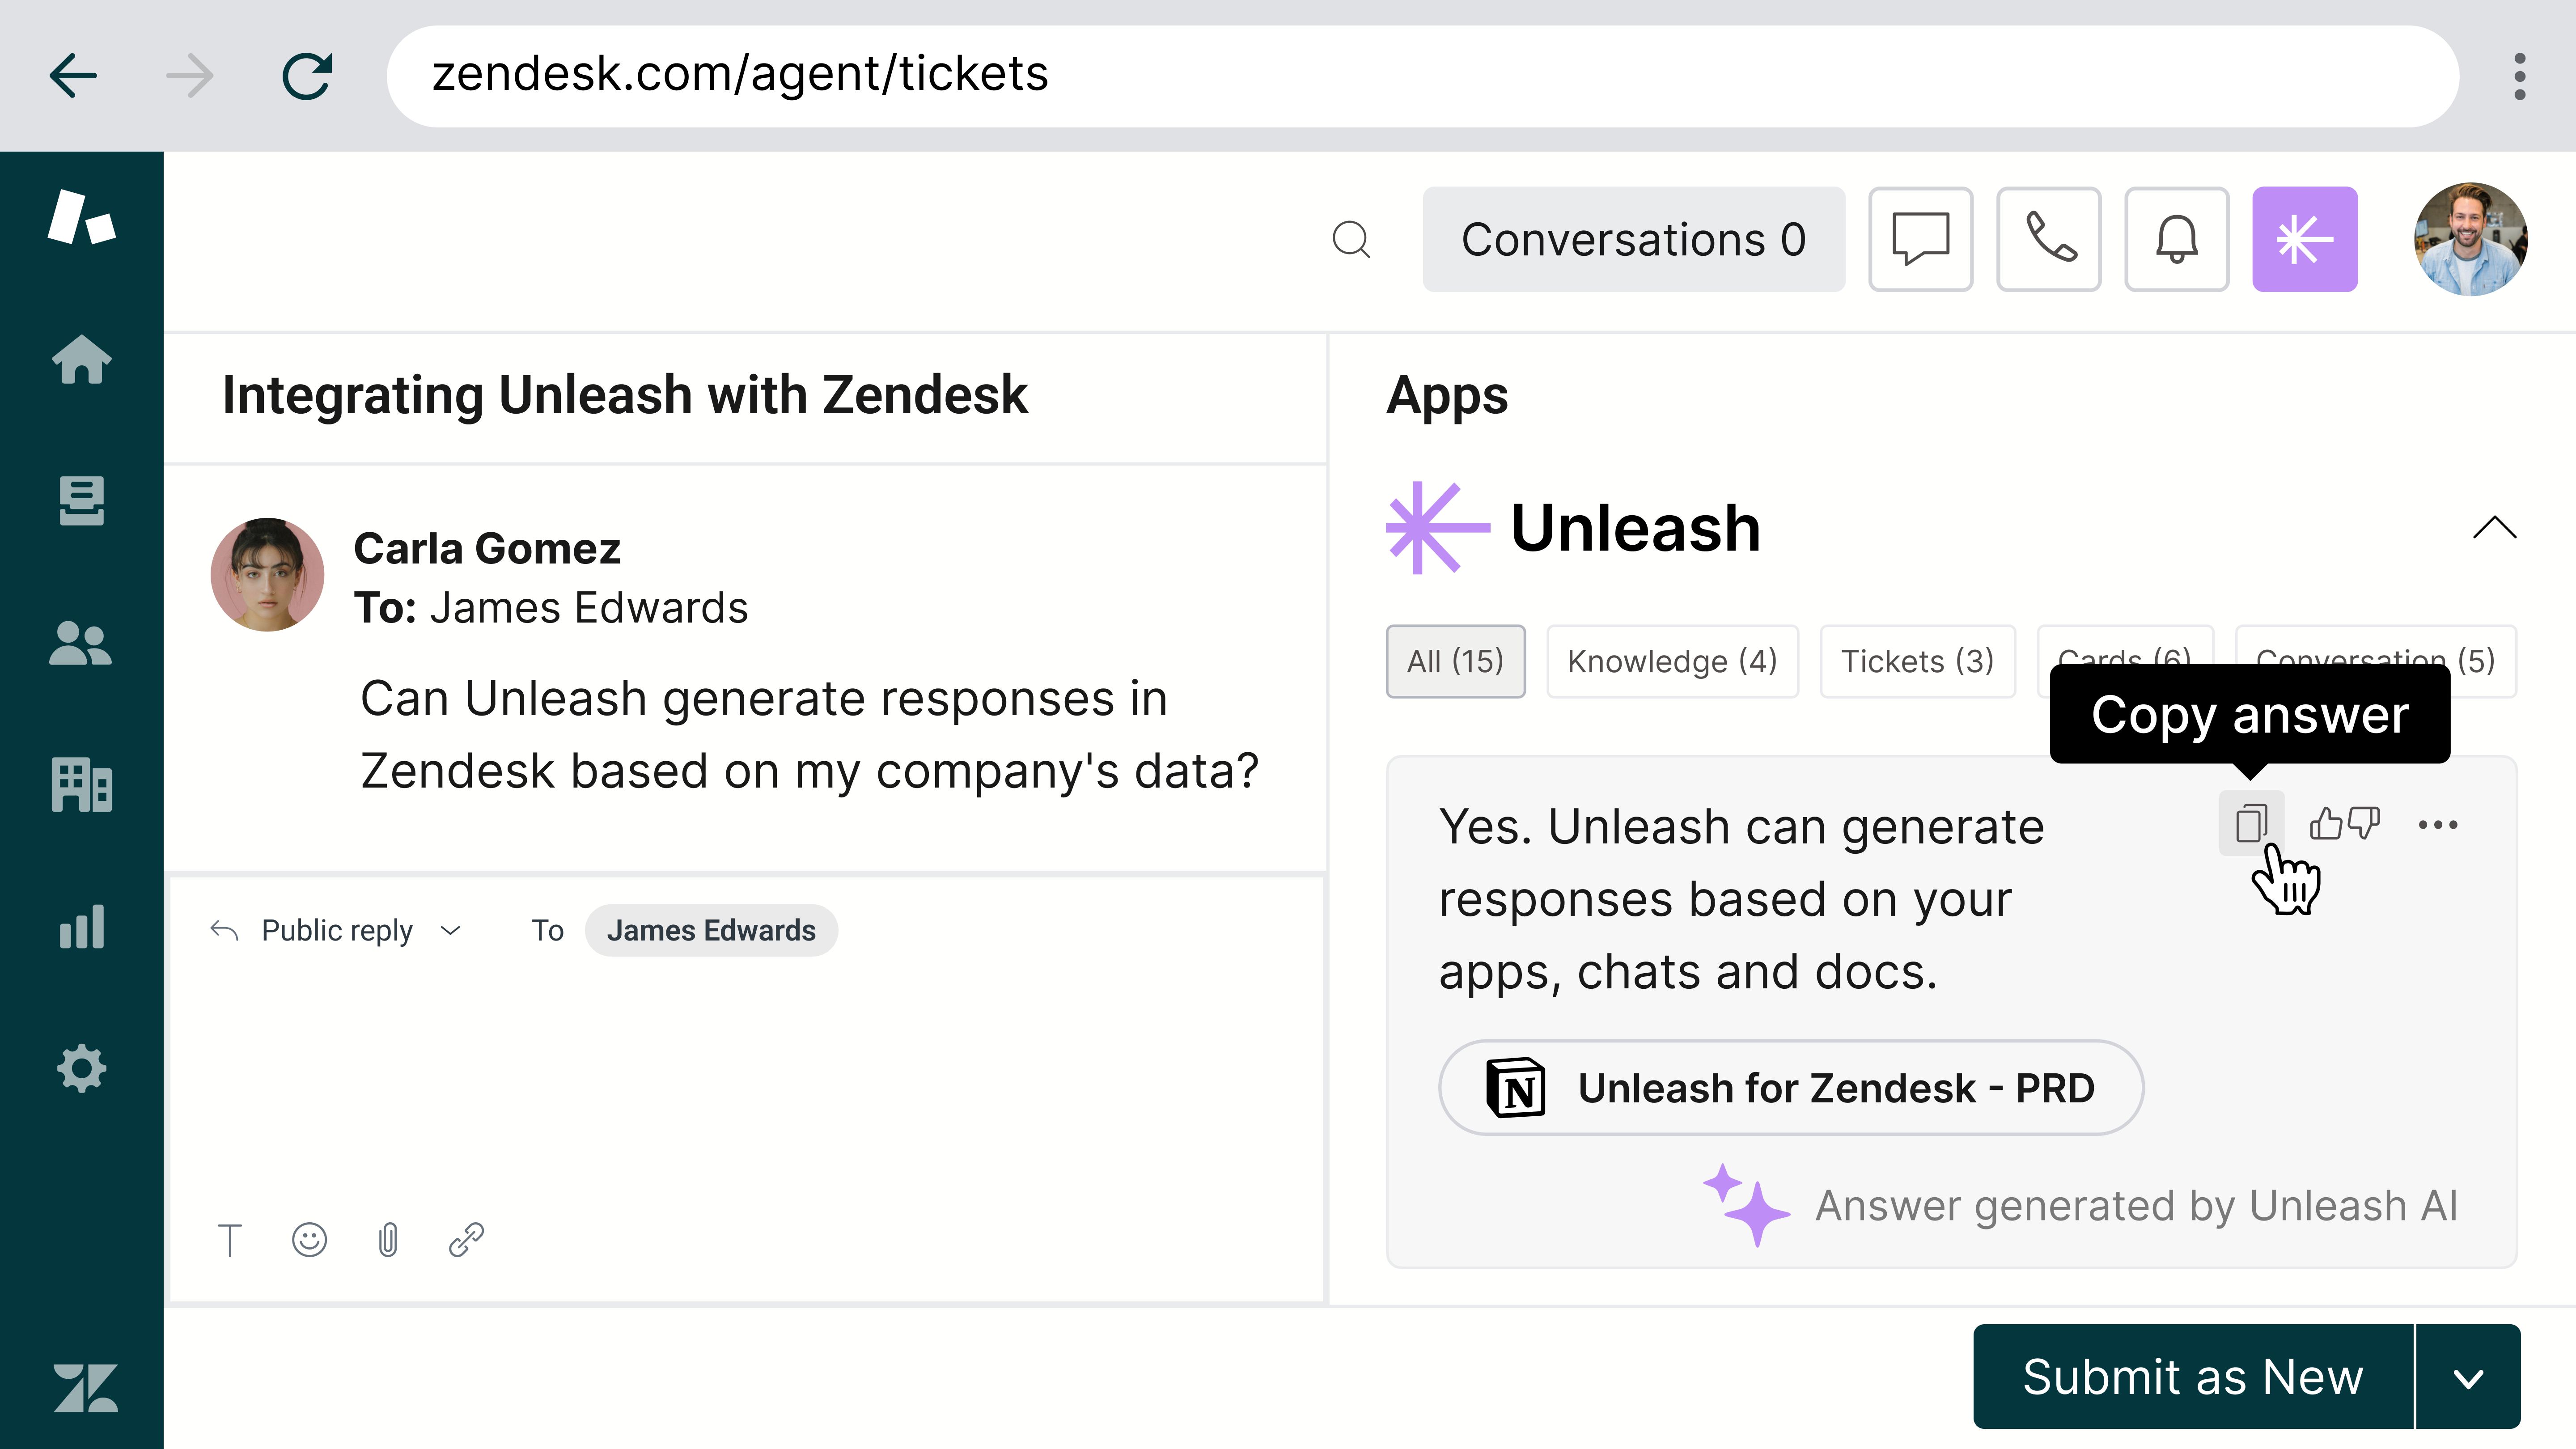Viewport: 2576px width, 1449px height.
Task: Attach a file with paperclip icon
Action: coord(388,1240)
